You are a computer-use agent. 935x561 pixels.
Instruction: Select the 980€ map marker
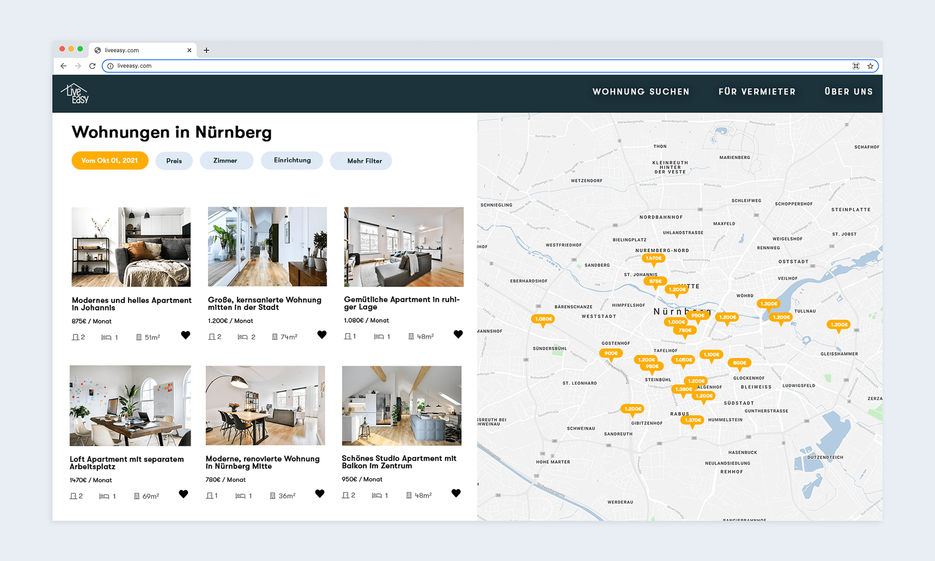pyautogui.click(x=652, y=367)
